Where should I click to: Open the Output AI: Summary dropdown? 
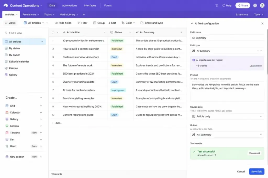coord(227,134)
